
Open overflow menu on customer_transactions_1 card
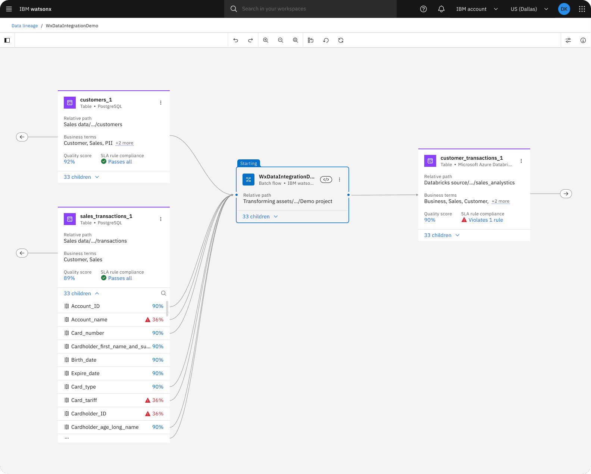tap(521, 161)
